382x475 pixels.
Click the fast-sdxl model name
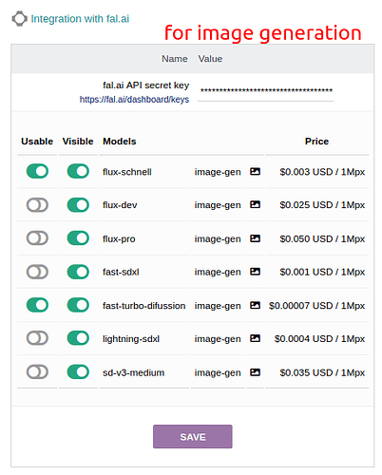point(121,272)
